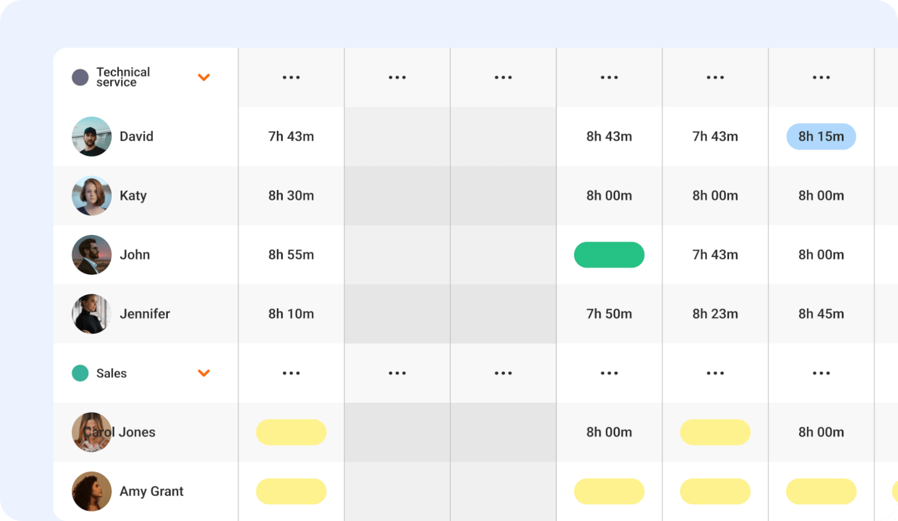This screenshot has height=521, width=898.
Task: Open Jennifer's 8h 45m time entry
Action: (x=821, y=314)
